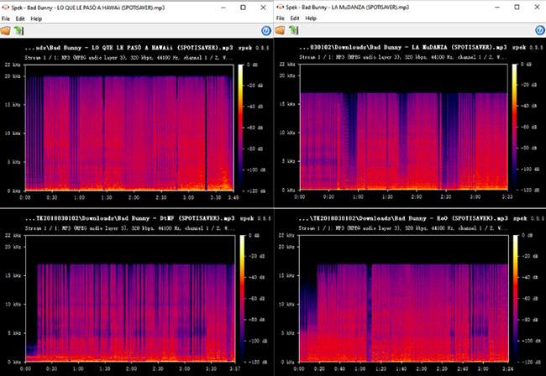Close the HAWAii Spek window
Image resolution: width=546 pixels, height=376 pixels.
click(263, 8)
